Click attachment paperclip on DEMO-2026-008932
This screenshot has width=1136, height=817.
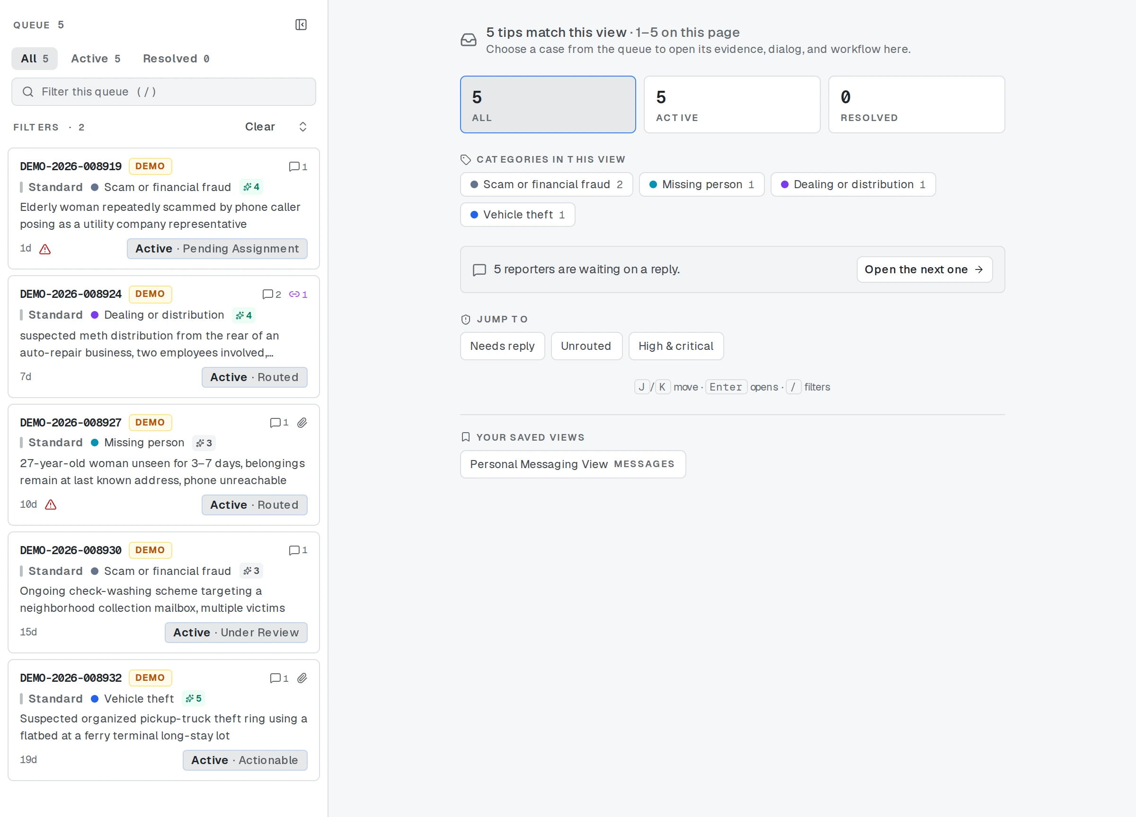(x=302, y=678)
